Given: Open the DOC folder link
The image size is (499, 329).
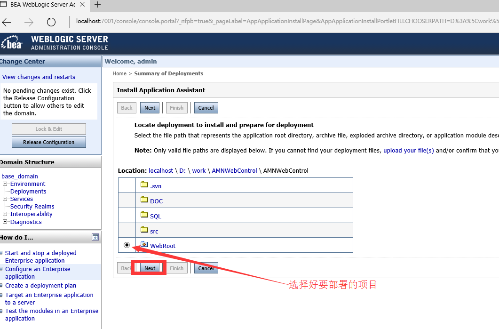Looking at the screenshot, I should (x=156, y=201).
